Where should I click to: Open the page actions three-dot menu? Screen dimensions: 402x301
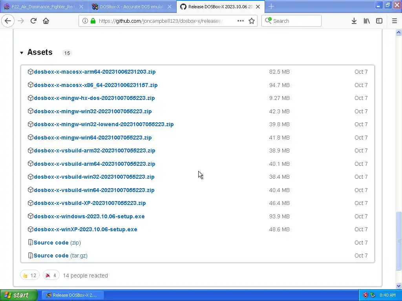(x=241, y=21)
